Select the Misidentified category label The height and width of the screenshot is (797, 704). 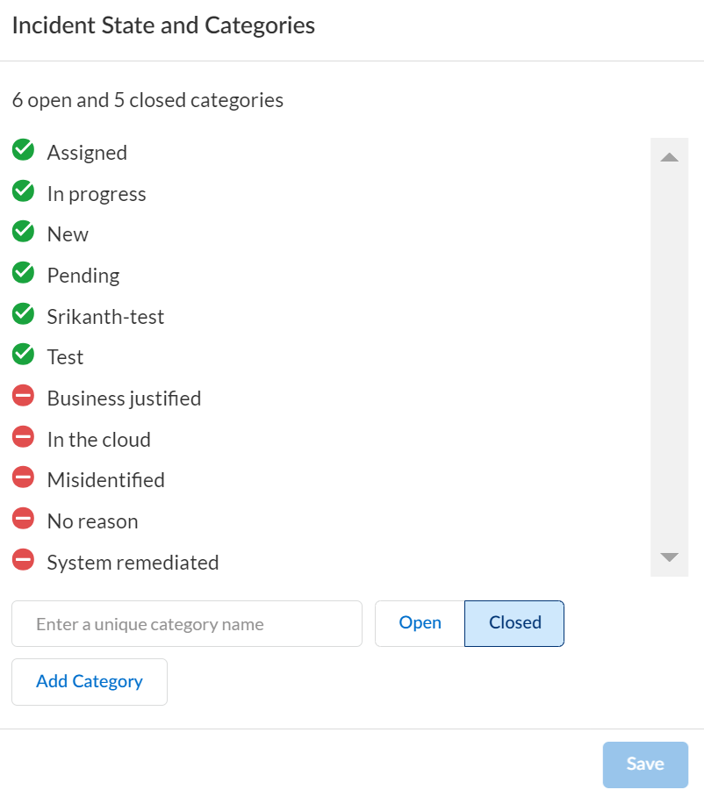[x=105, y=480]
